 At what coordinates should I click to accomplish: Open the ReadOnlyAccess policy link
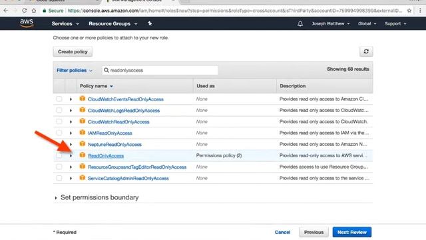[x=106, y=155]
